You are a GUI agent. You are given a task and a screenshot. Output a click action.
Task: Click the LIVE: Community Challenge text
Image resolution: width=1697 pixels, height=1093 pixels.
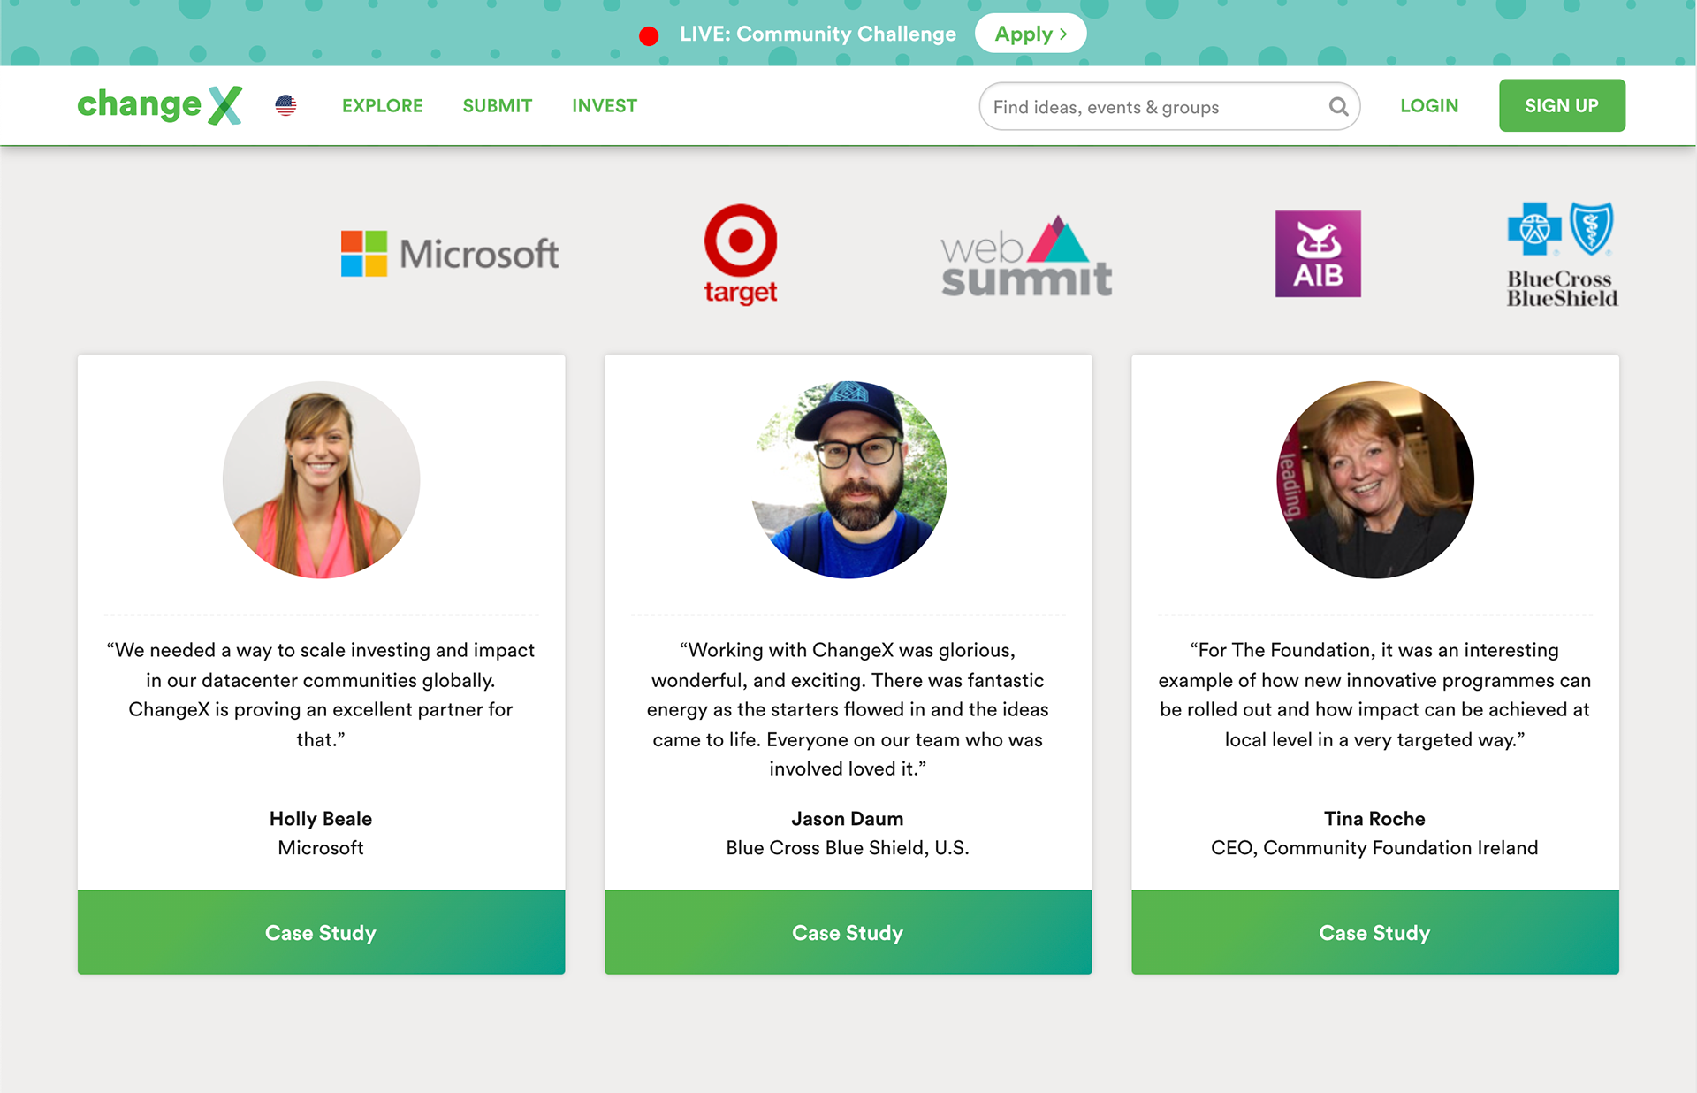pyautogui.click(x=818, y=34)
